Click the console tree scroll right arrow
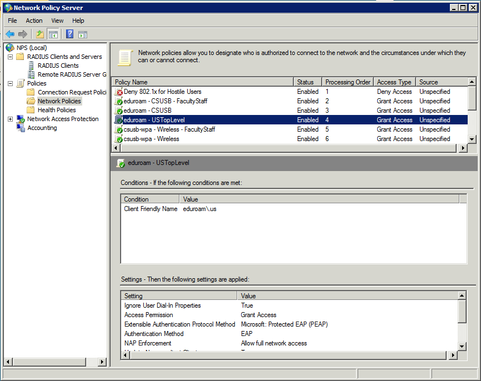The height and width of the screenshot is (381, 481). point(102,362)
